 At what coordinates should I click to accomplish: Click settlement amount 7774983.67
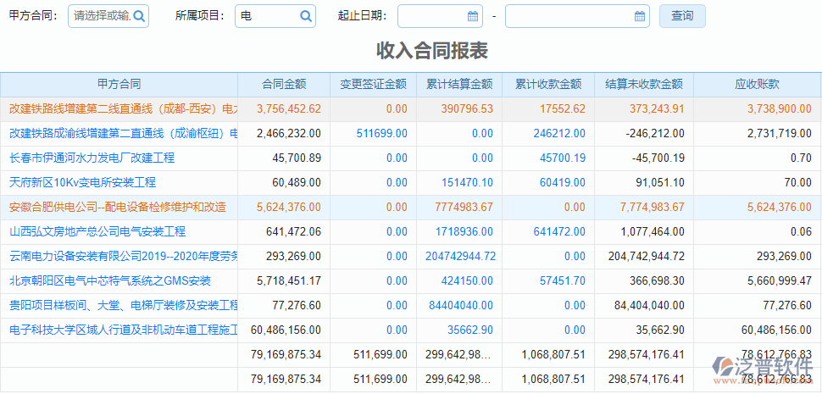464,207
